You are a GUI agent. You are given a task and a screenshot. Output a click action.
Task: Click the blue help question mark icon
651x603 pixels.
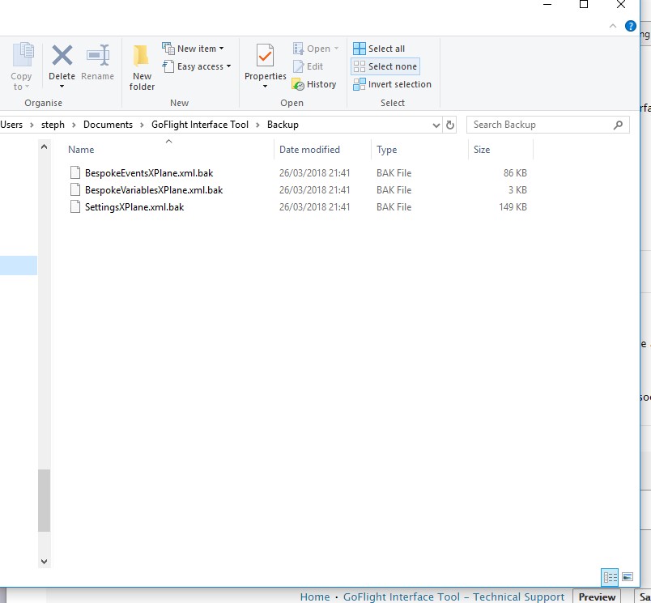pos(631,26)
